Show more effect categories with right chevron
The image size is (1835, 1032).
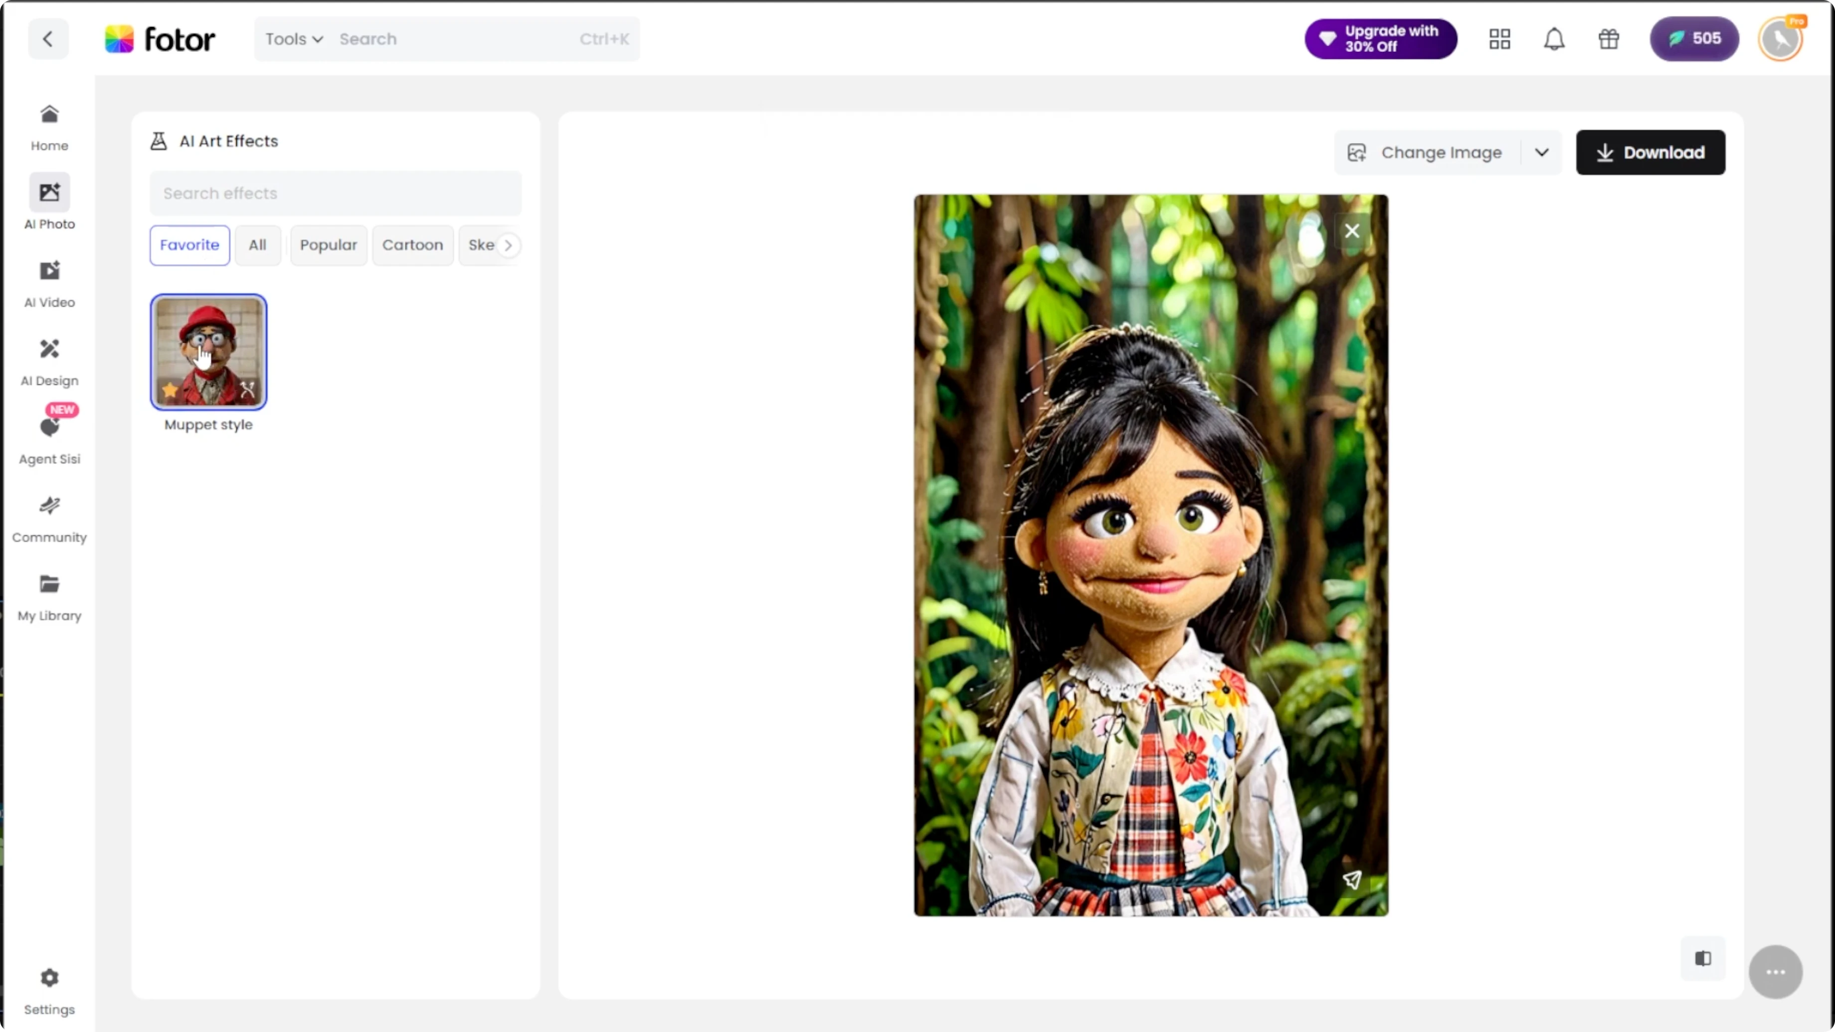[x=508, y=245]
